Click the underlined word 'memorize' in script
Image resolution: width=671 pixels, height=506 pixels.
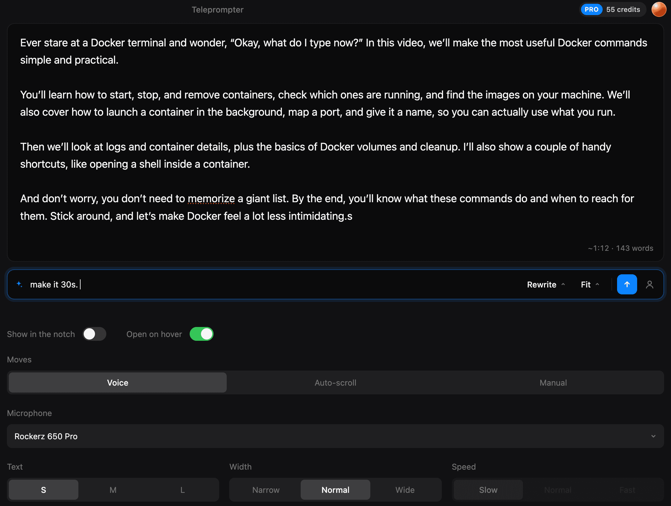pyautogui.click(x=211, y=199)
